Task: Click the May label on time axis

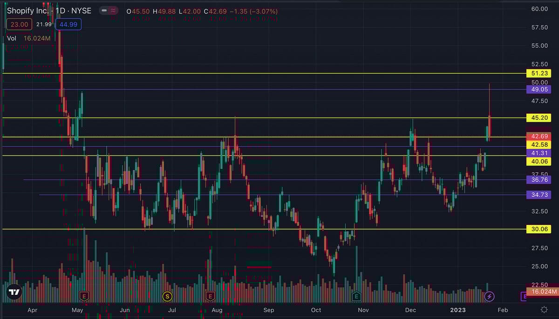Action: point(77,310)
